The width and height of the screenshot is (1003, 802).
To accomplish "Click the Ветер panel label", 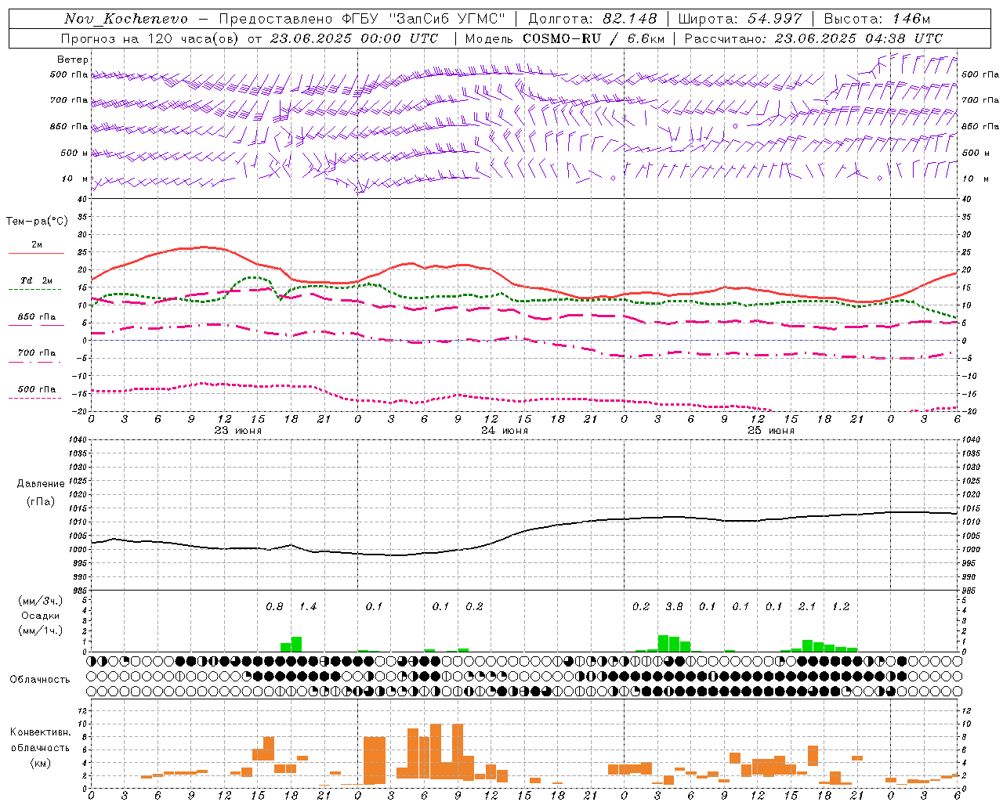I will point(72,60).
